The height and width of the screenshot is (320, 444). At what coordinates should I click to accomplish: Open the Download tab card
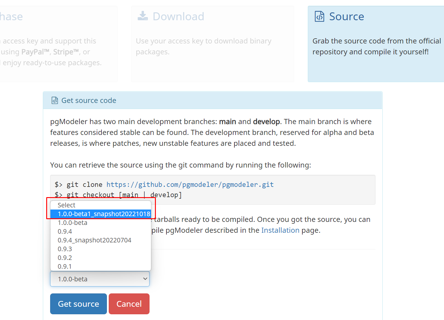[x=213, y=44]
